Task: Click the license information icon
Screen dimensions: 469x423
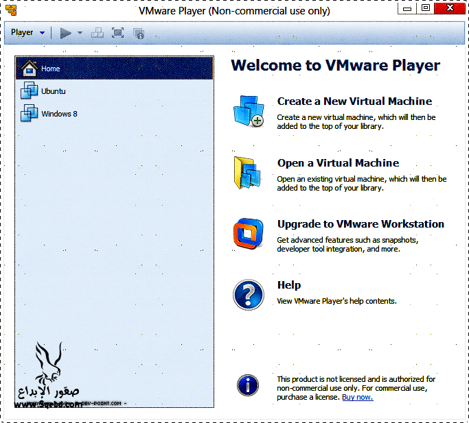Action: [x=247, y=385]
